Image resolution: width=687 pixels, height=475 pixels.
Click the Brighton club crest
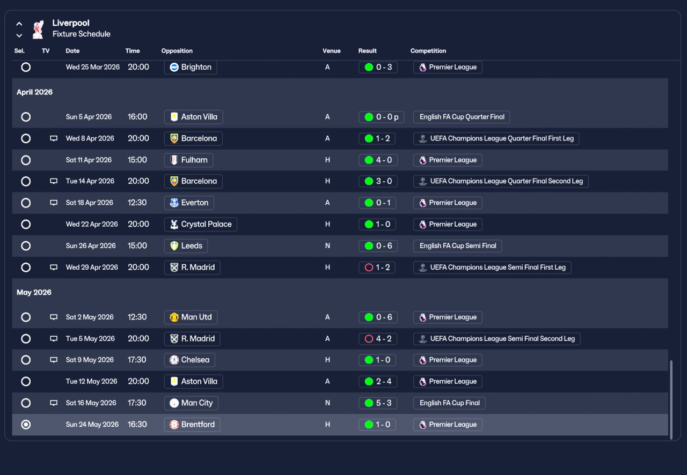(x=174, y=67)
